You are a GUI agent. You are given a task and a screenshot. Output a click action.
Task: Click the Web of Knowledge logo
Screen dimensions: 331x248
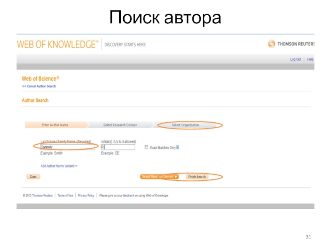click(58, 44)
